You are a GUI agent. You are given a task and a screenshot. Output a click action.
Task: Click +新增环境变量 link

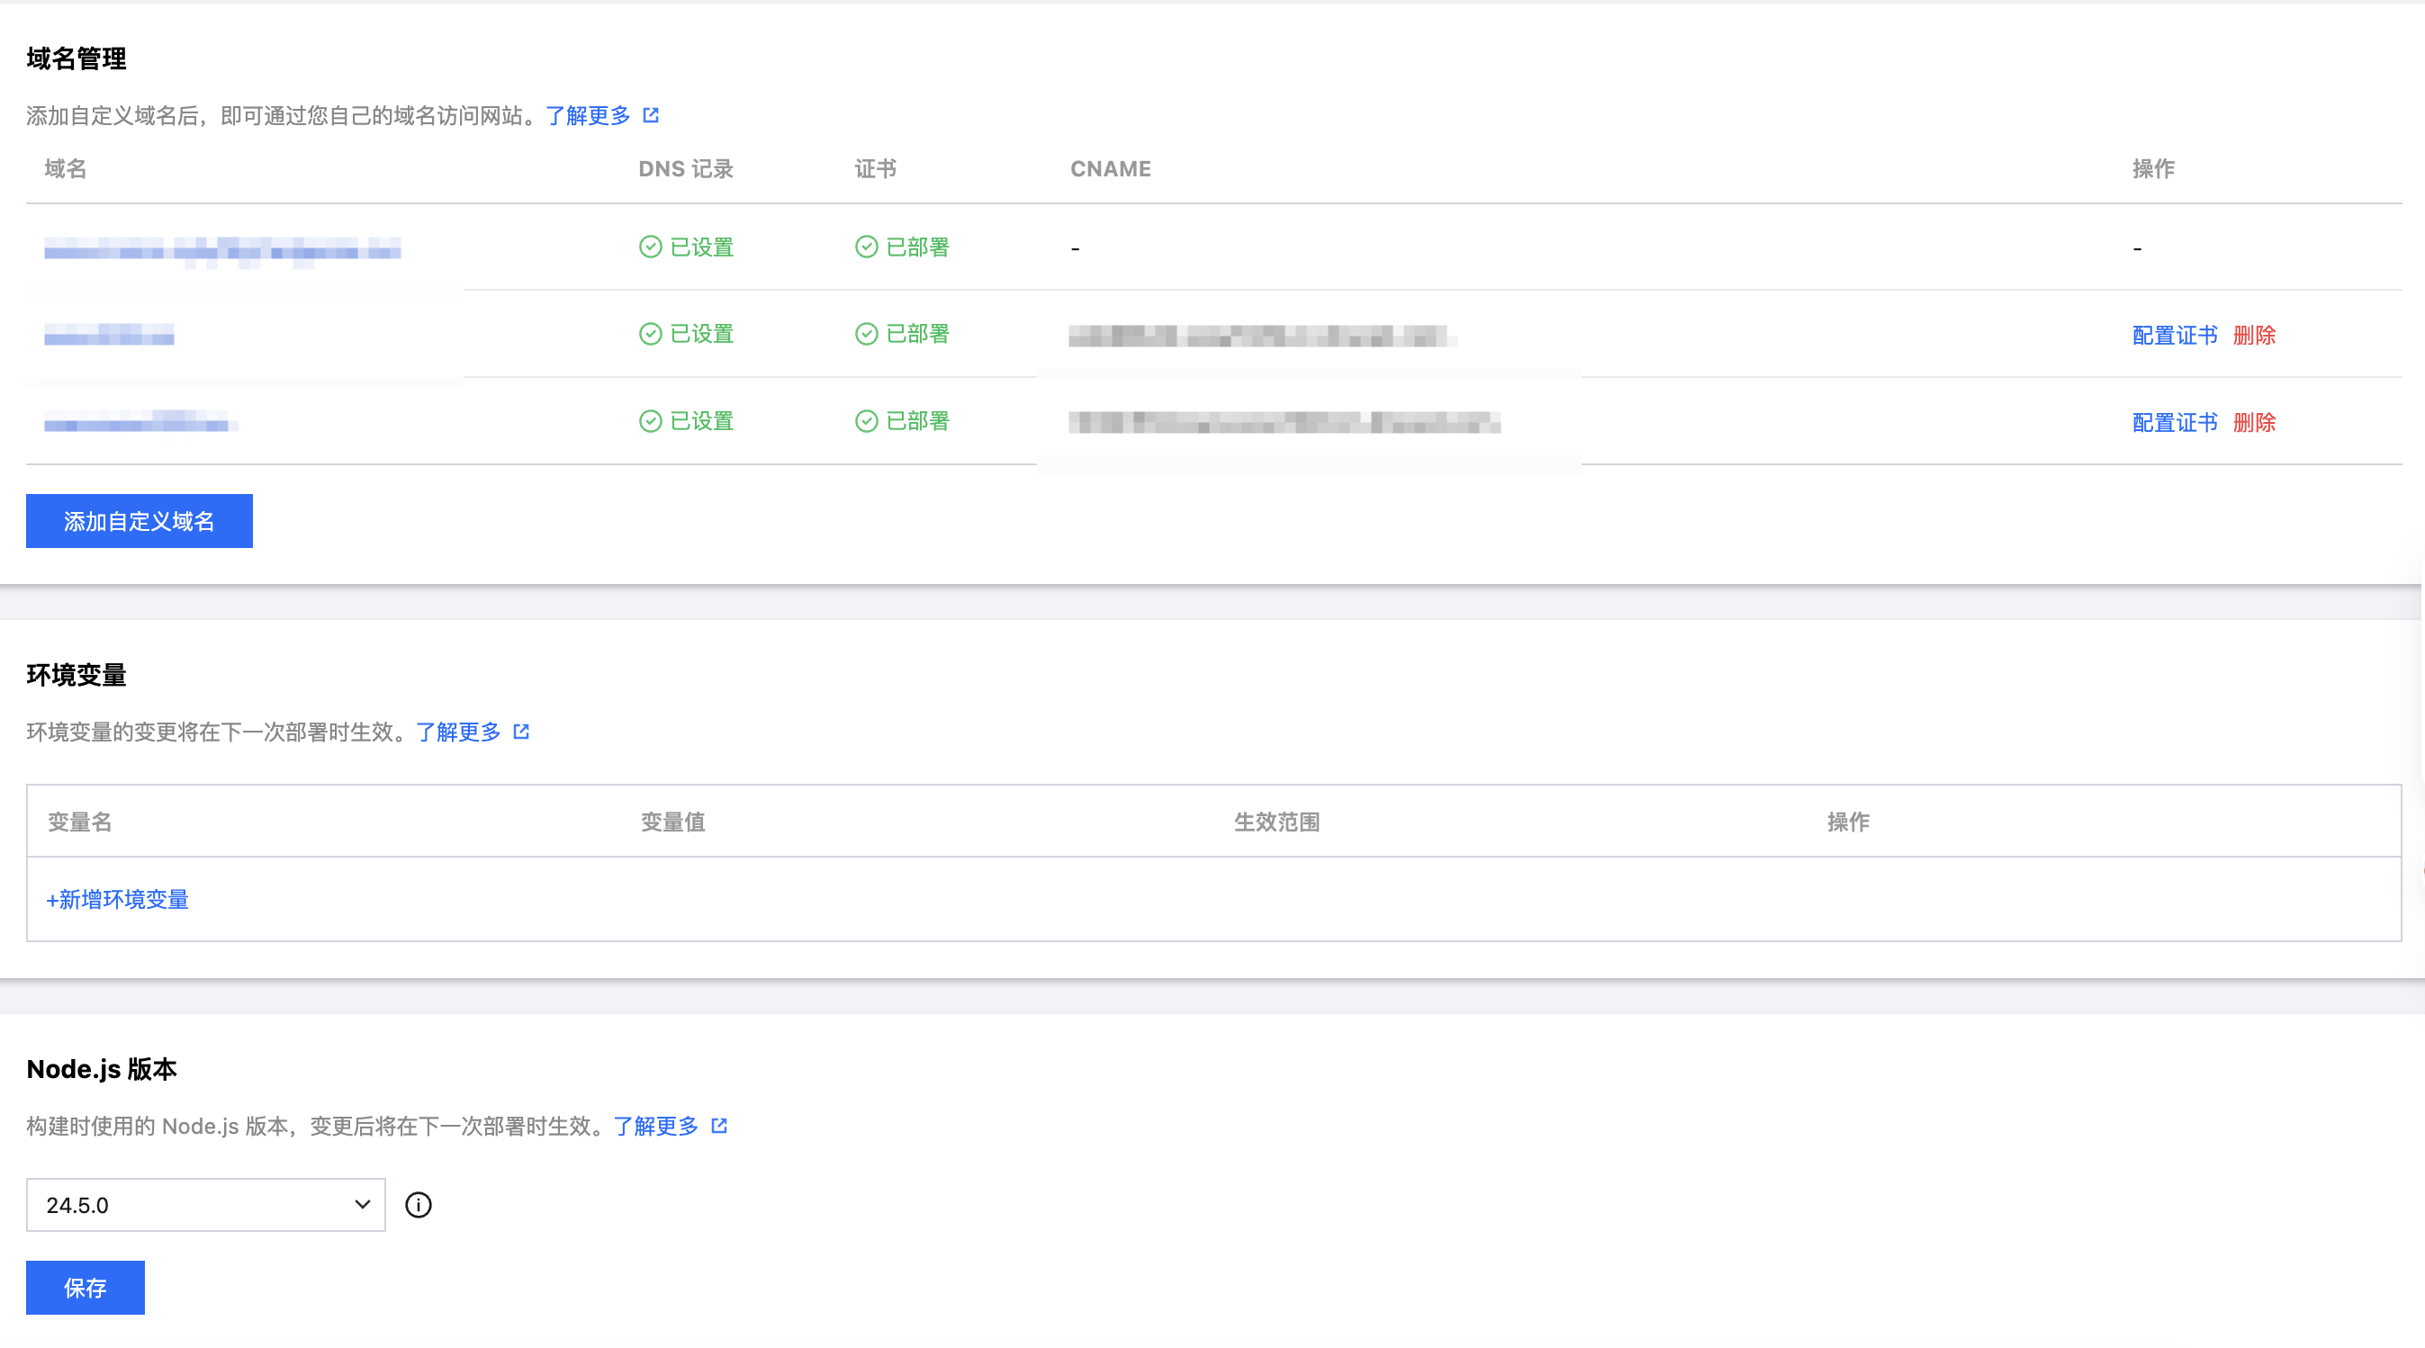118,899
